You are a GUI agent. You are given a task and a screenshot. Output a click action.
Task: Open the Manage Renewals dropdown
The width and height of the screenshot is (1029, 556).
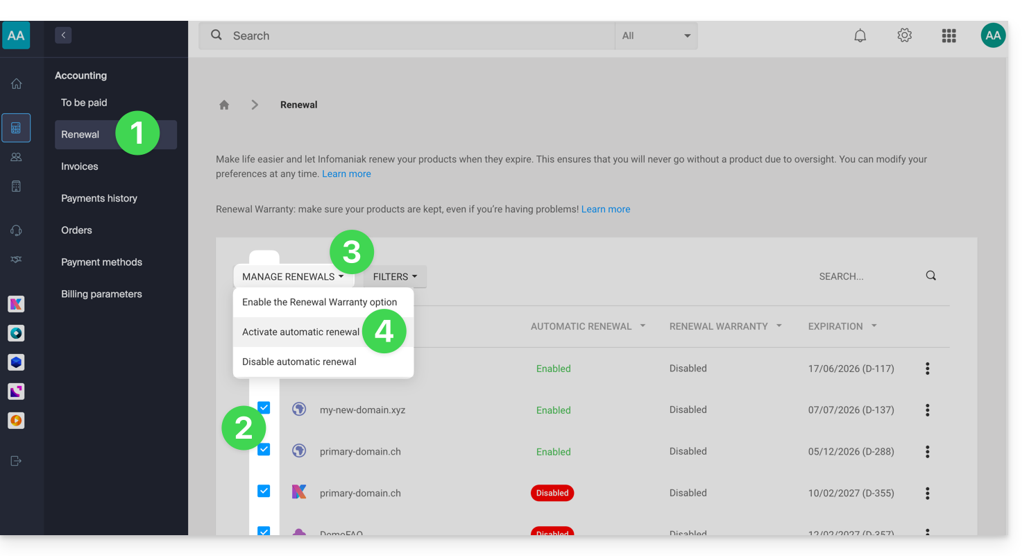tap(293, 276)
